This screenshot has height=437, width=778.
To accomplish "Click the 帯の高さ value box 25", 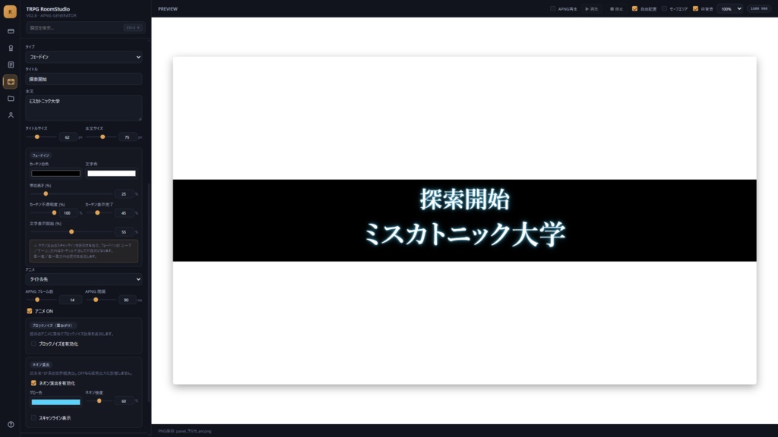I will pyautogui.click(x=124, y=194).
